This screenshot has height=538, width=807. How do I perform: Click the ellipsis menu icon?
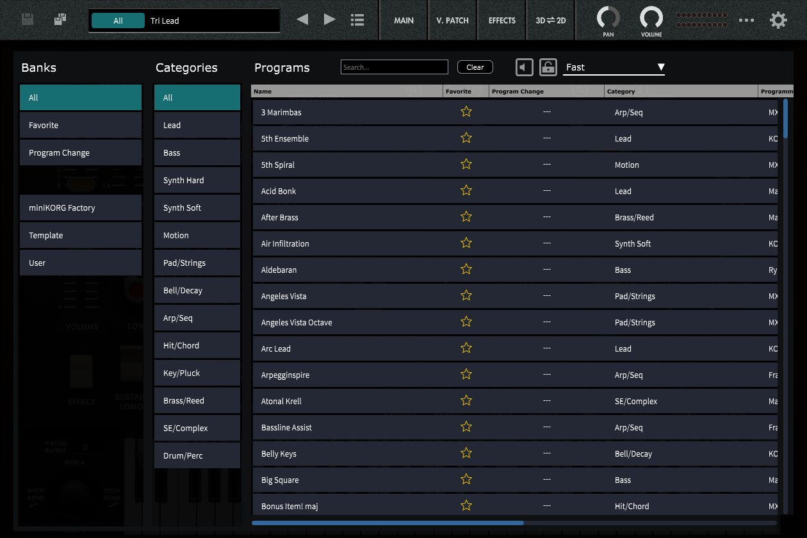(747, 20)
